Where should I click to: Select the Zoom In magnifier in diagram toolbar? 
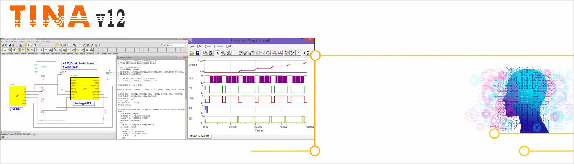point(223,53)
